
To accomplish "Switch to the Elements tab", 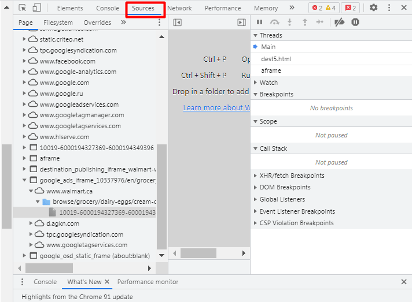I will [70, 8].
